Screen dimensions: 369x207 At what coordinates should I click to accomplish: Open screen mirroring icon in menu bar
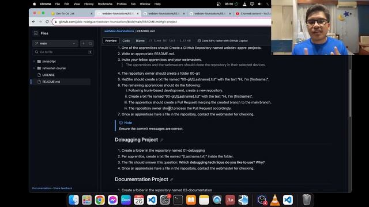(252, 4)
